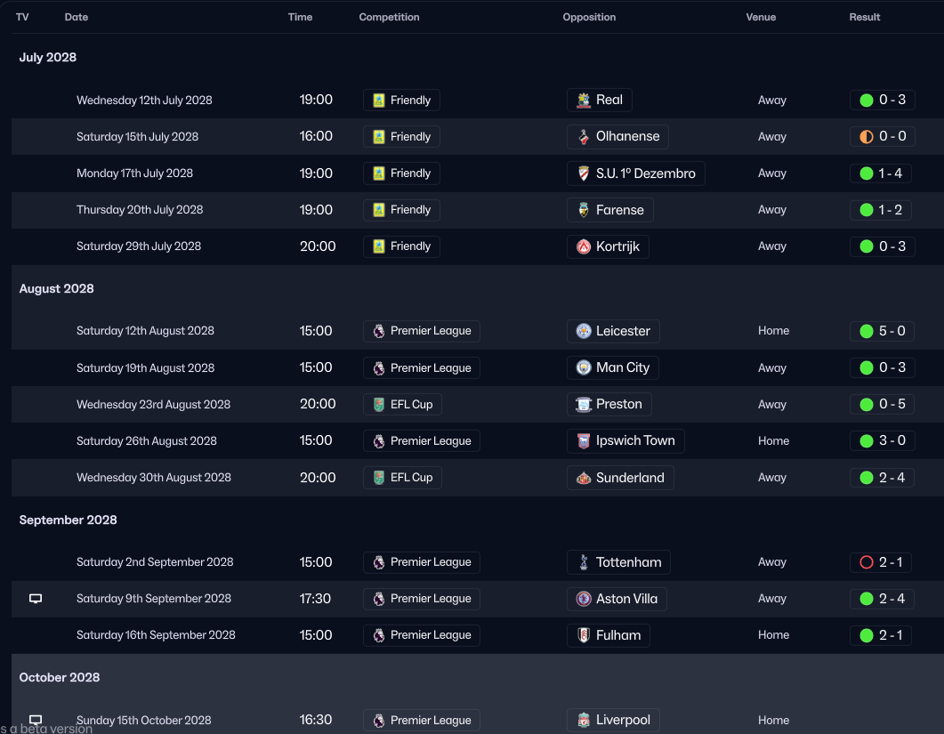Sort fixtures by Date column header
The width and height of the screenshot is (944, 734).
tap(77, 17)
